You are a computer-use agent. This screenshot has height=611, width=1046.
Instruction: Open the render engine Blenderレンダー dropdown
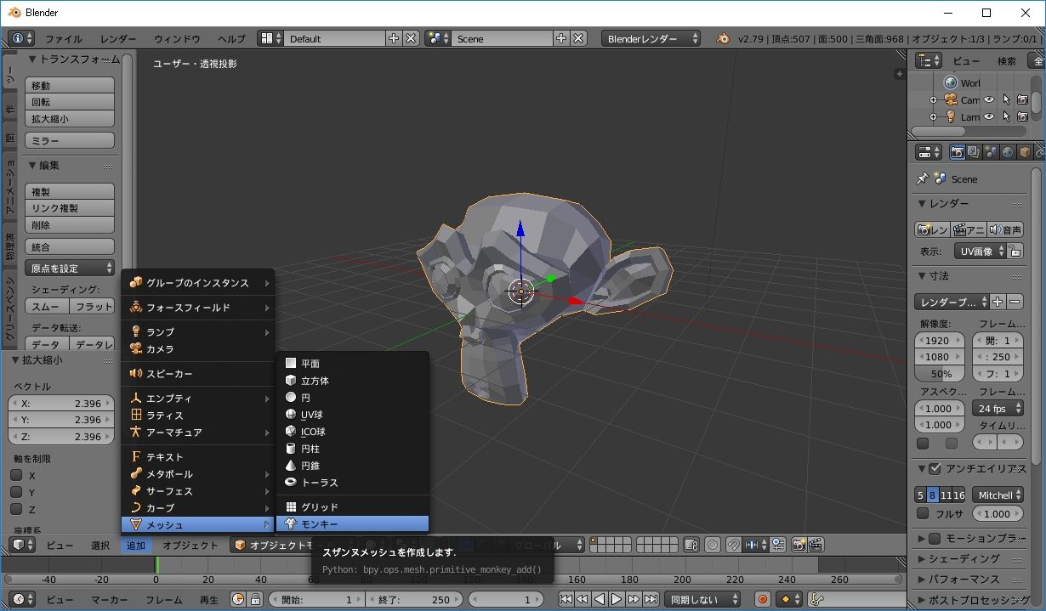[x=651, y=39]
